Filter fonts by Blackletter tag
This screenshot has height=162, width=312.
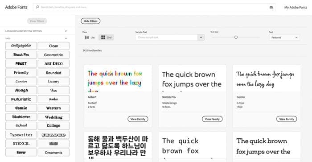(21, 117)
